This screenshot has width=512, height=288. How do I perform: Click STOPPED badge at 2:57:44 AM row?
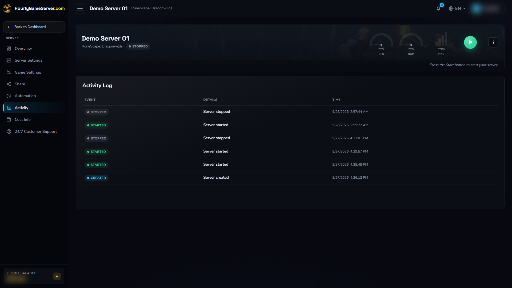[97, 112]
